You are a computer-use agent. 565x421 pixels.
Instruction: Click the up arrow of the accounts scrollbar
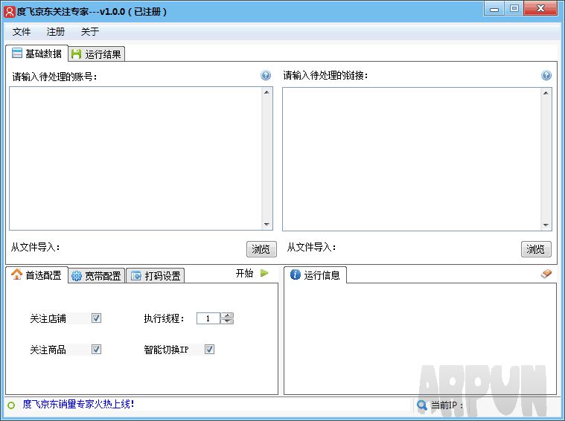pos(266,92)
